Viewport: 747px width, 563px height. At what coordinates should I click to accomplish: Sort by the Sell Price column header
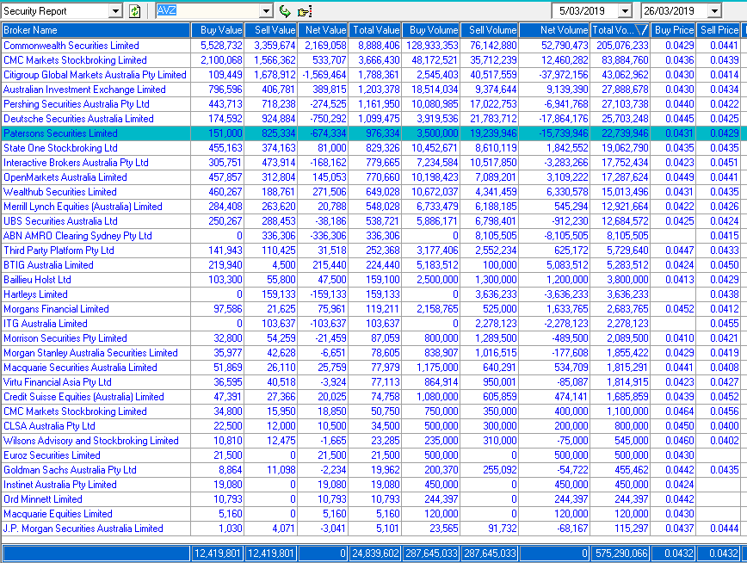click(719, 30)
